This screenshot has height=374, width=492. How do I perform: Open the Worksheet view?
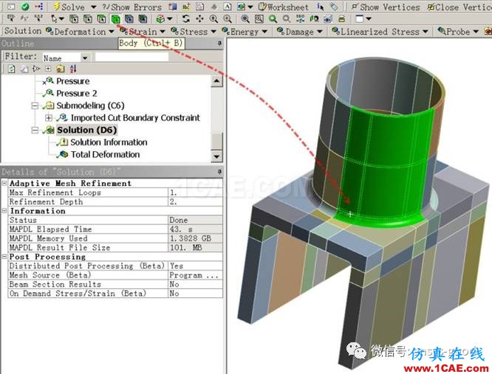tap(283, 7)
